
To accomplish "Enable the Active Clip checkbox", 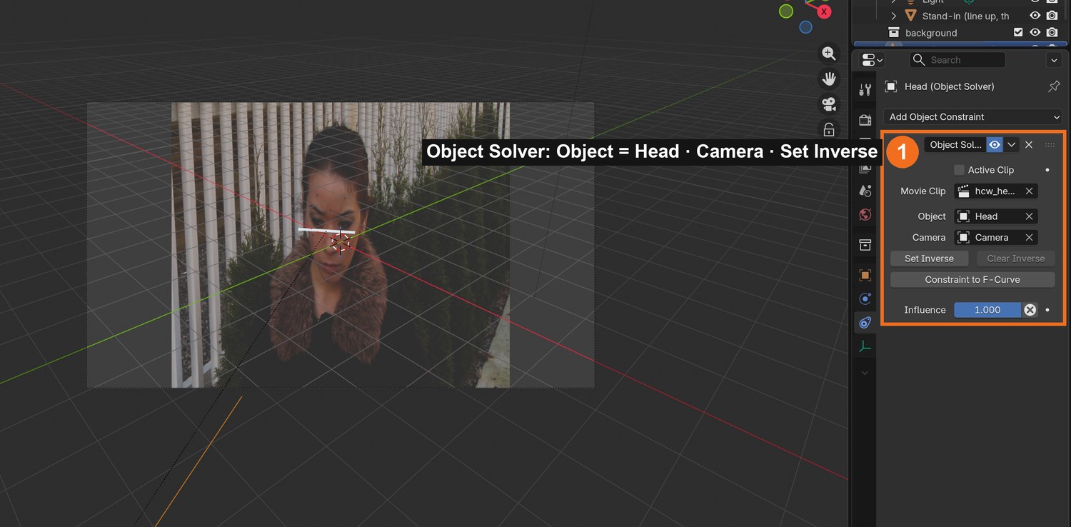I will 959,170.
